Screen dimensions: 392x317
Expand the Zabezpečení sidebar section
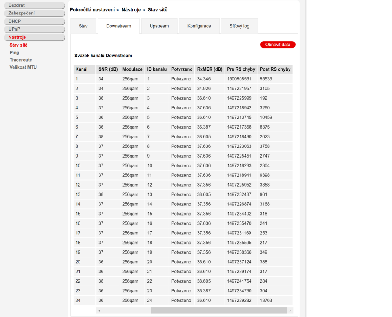point(34,13)
